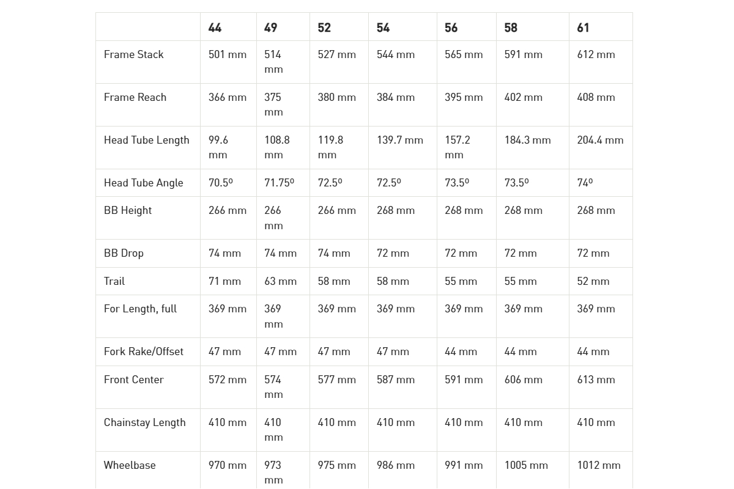This screenshot has height=489, width=734.
Task: Click the 544 mm frame stack cell
Action: click(396, 54)
